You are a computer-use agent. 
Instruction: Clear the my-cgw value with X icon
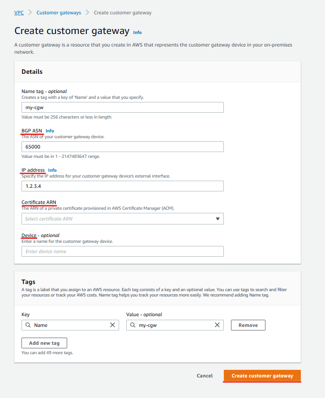pos(217,325)
